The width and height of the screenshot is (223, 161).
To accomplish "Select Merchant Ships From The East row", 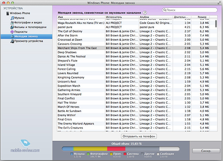I will [137, 48].
